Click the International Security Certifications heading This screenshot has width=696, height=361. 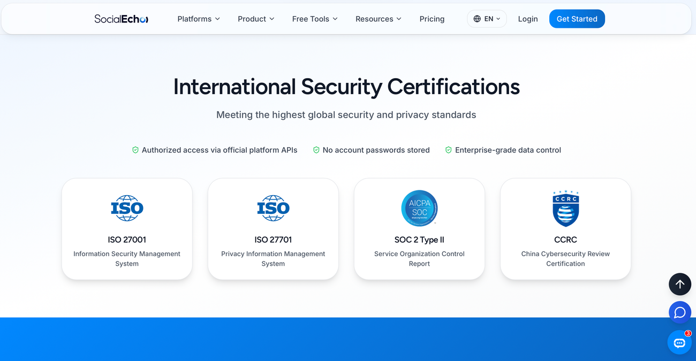(346, 87)
